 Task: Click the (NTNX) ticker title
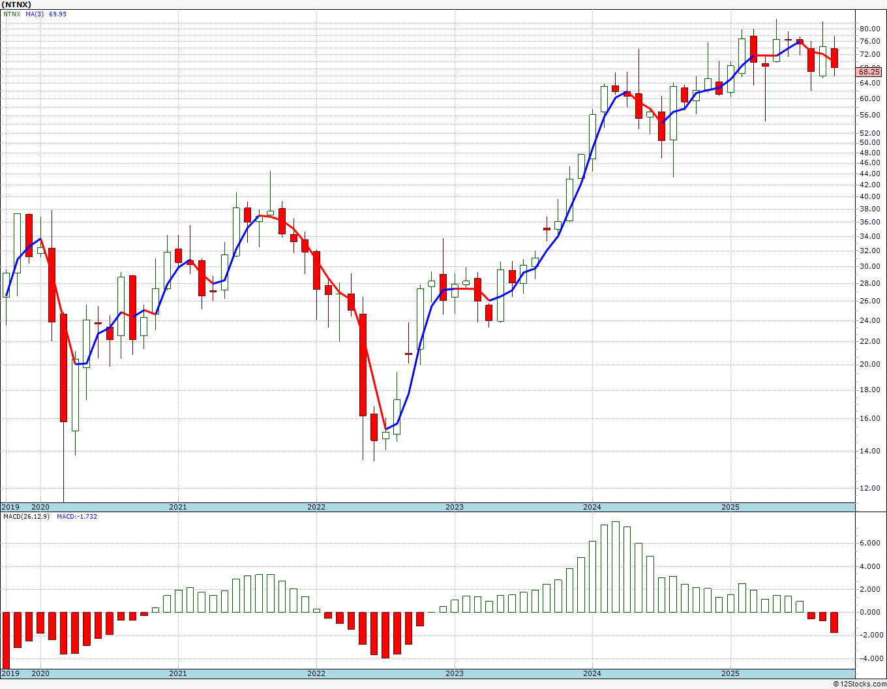coord(16,4)
